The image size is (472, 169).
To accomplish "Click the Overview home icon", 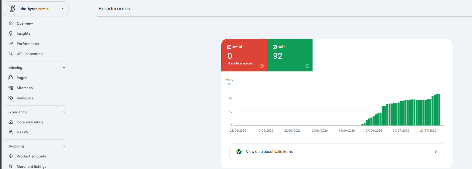I will (11, 23).
